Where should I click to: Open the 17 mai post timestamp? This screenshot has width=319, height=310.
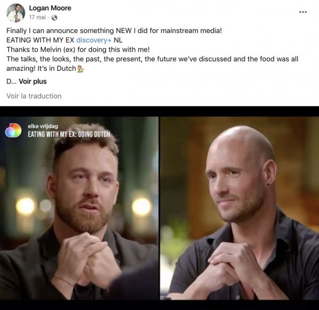pos(37,18)
